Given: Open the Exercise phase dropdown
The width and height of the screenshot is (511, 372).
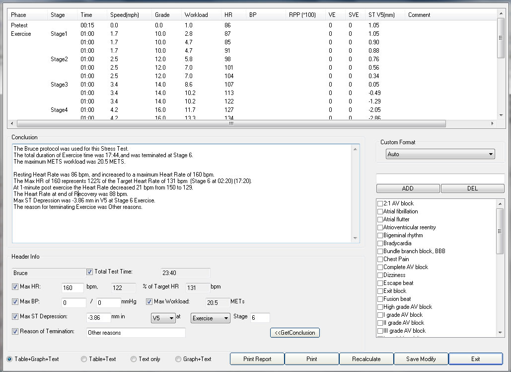Looking at the screenshot, I should point(211,318).
